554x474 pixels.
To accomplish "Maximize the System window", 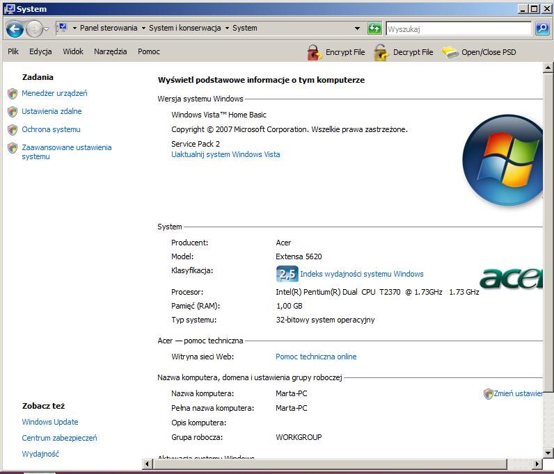I will tap(535, 9).
